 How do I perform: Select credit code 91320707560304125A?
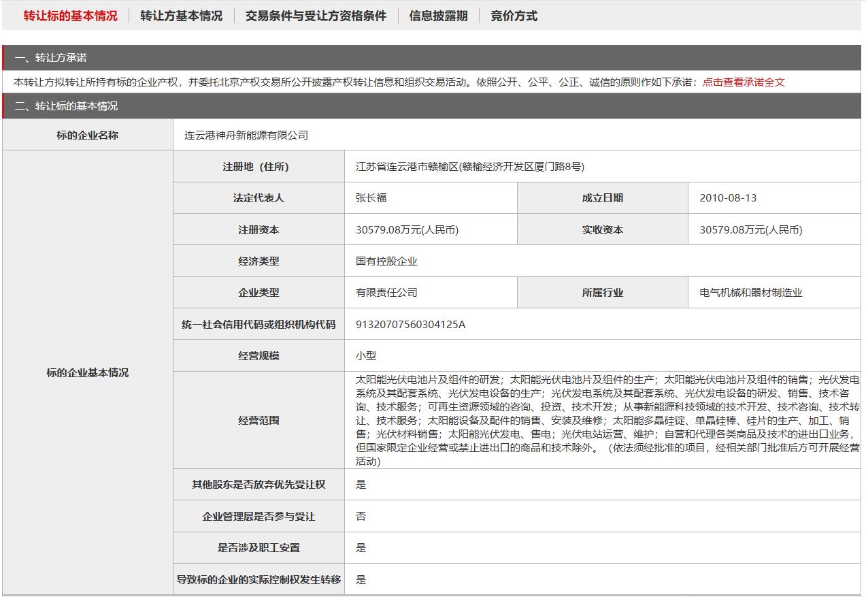(411, 324)
